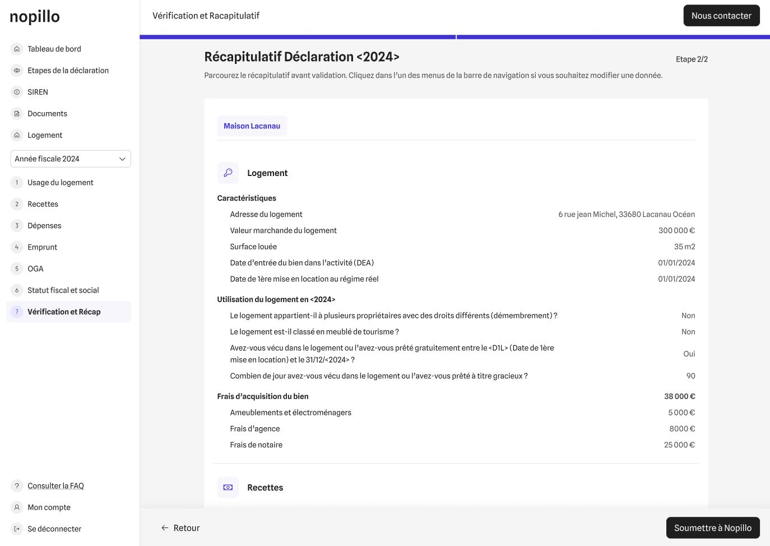Click the Mon compte user icon
770x546 pixels.
[17, 507]
